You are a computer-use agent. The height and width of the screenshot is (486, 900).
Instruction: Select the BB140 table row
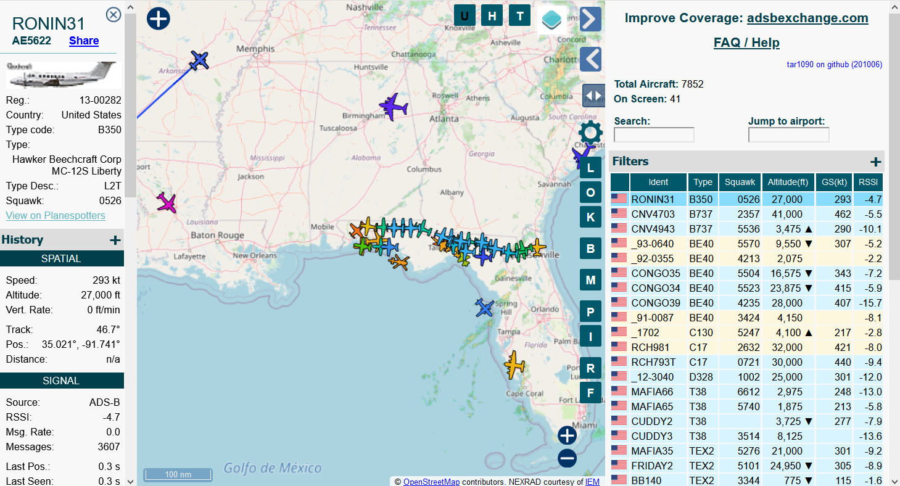tap(746, 480)
